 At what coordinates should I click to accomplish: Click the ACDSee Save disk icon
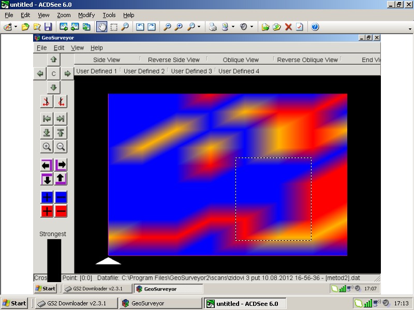[48, 27]
